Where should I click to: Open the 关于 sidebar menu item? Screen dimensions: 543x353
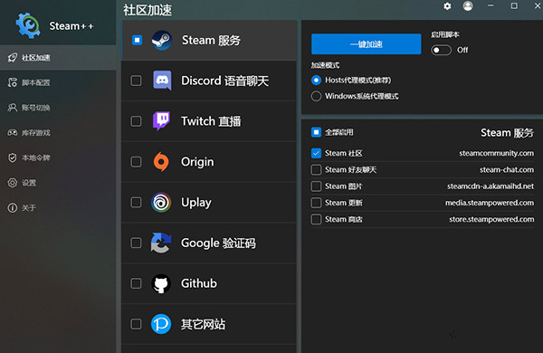(58, 208)
